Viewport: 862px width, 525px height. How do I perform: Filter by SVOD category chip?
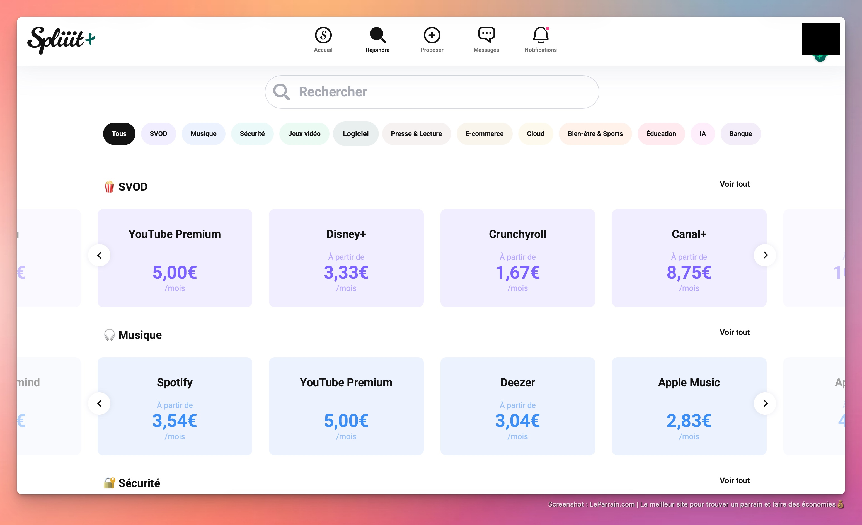158,133
